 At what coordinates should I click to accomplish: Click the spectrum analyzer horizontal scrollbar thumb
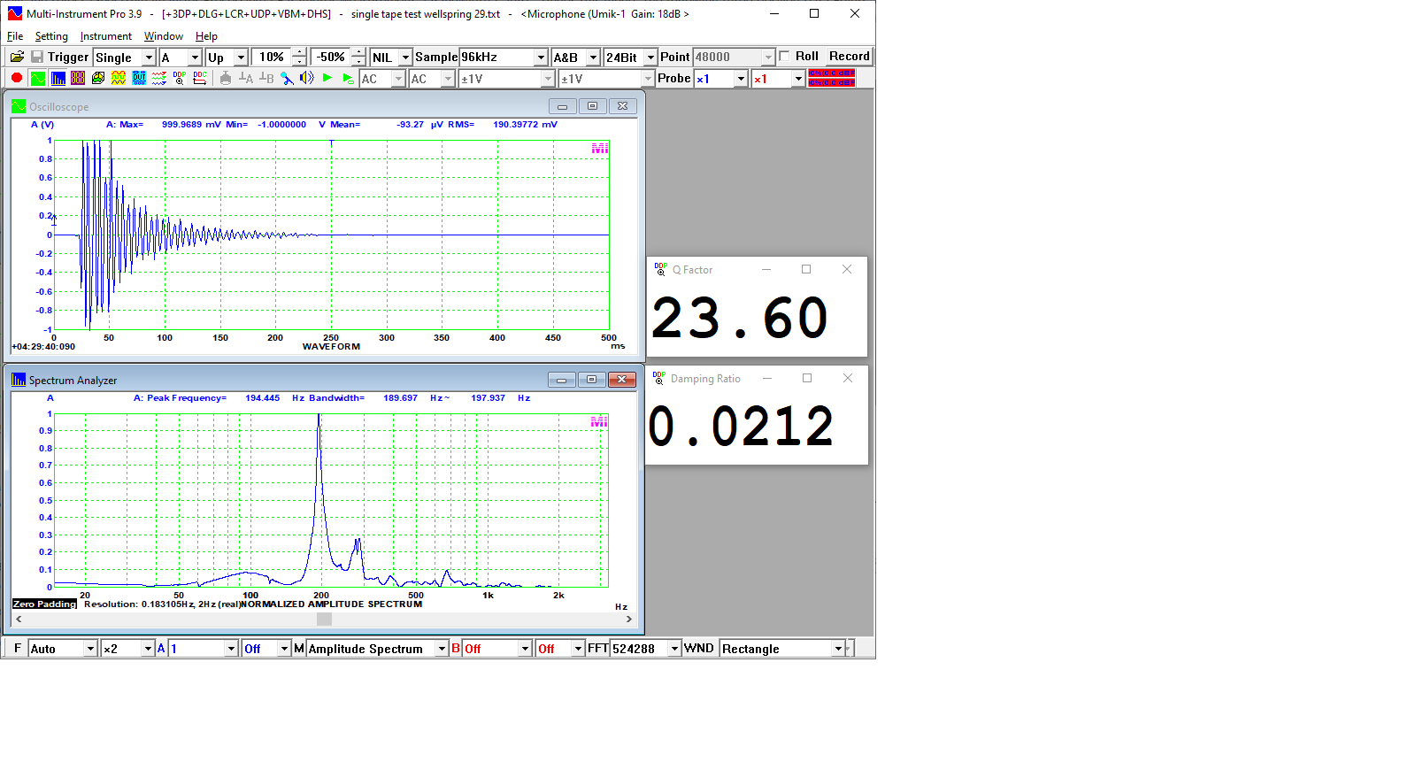(324, 620)
